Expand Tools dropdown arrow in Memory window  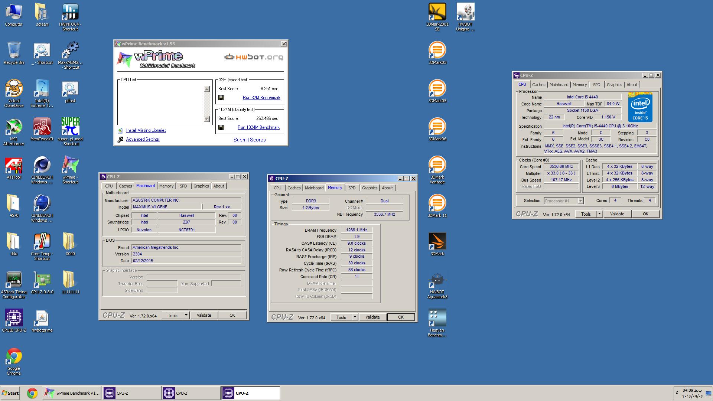355,317
